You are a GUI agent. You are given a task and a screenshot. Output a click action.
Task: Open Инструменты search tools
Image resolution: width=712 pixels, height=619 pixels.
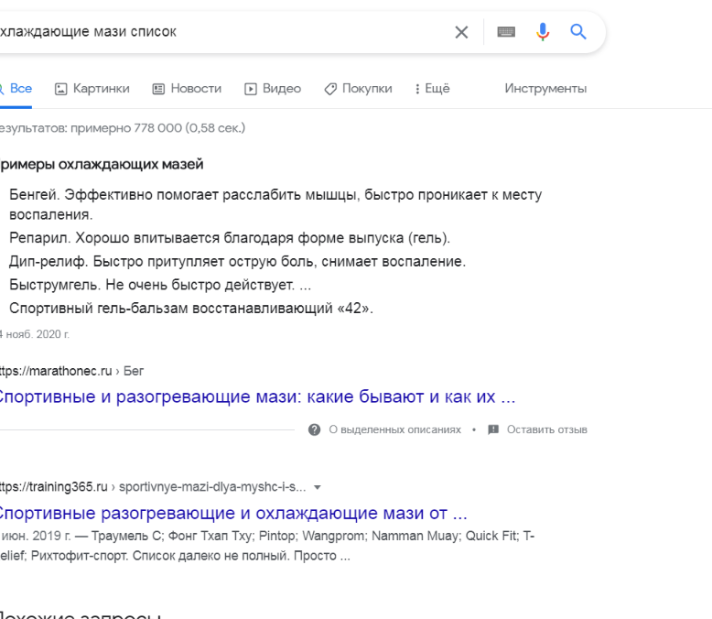coord(545,89)
